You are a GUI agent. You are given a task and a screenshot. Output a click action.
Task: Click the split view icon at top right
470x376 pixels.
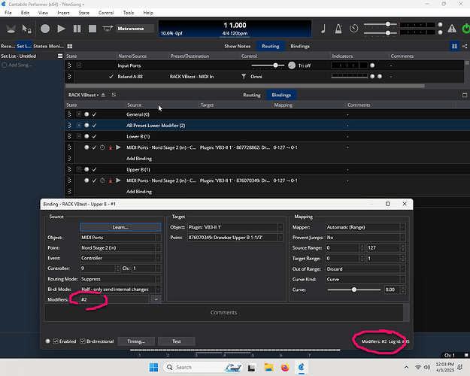(x=454, y=46)
